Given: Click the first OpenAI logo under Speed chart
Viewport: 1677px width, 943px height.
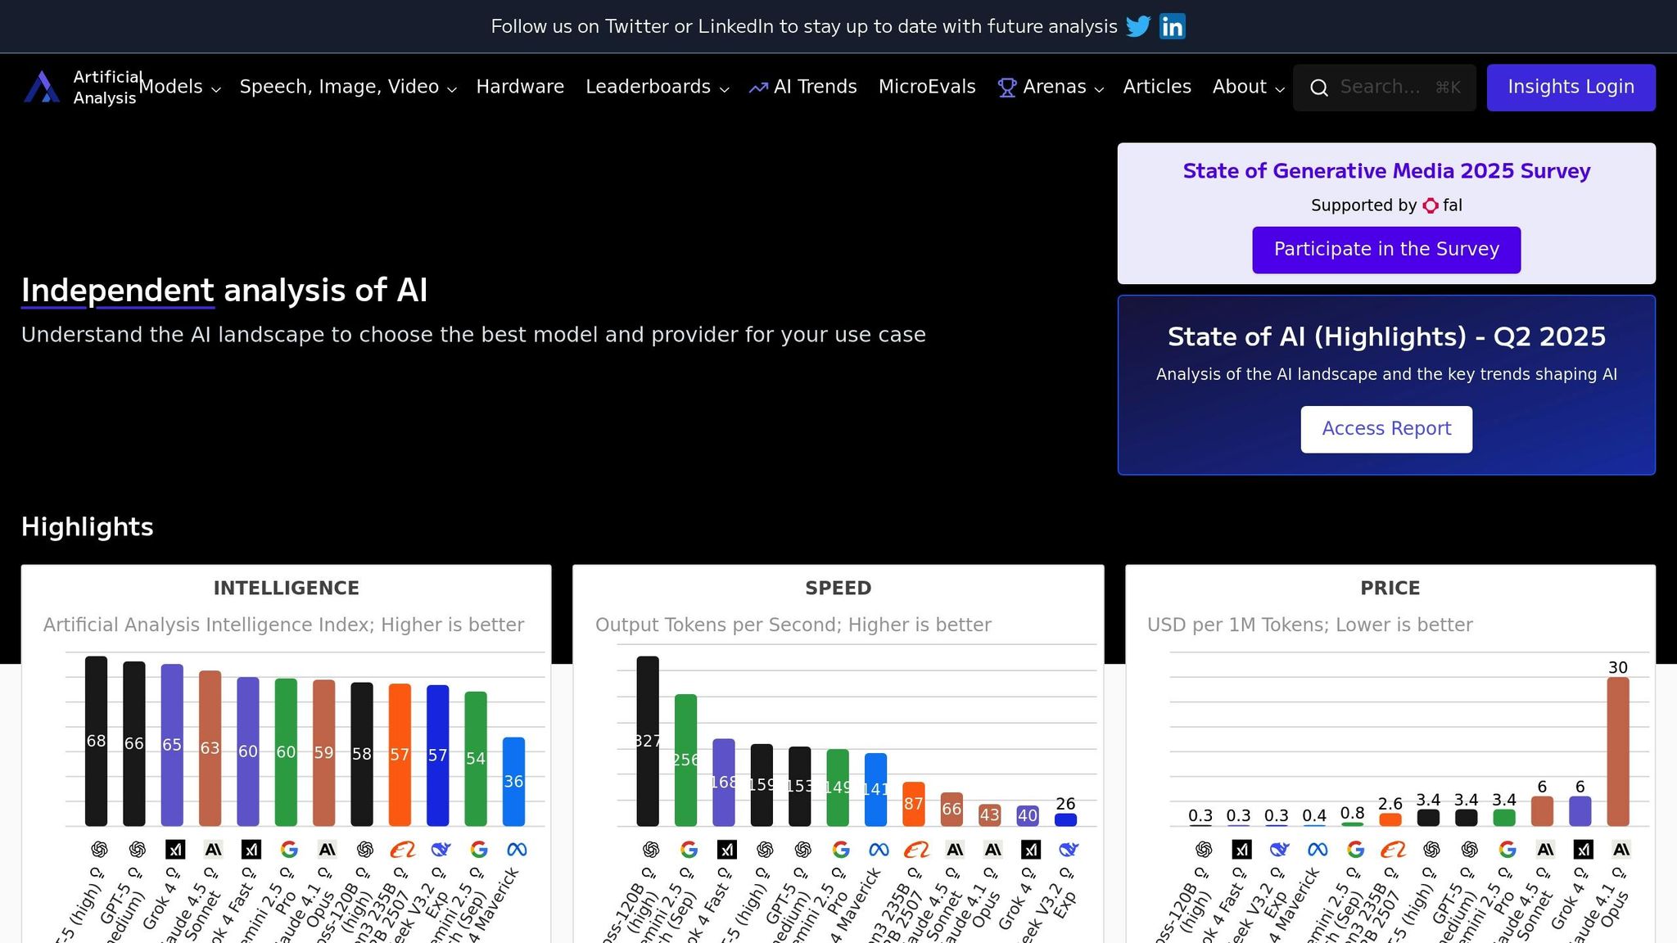Looking at the screenshot, I should [651, 850].
